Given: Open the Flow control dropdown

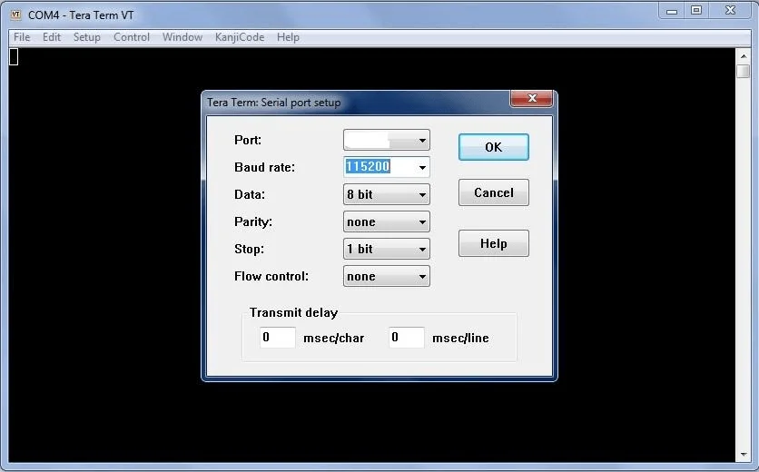Looking at the screenshot, I should tap(386, 276).
